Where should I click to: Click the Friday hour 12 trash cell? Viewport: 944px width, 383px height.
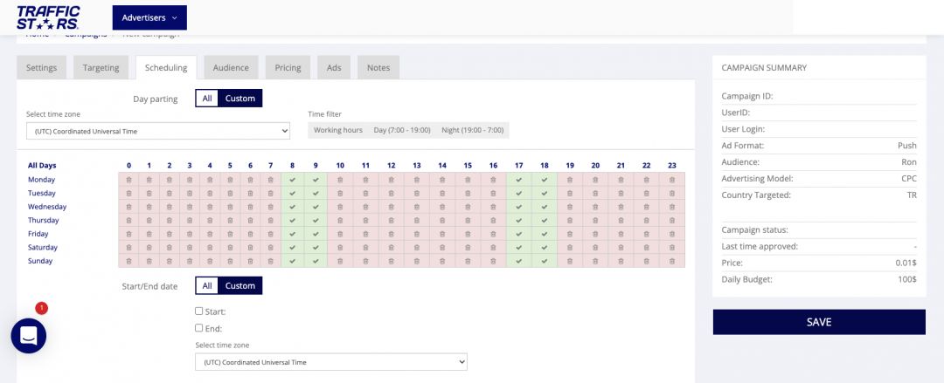[x=392, y=234]
